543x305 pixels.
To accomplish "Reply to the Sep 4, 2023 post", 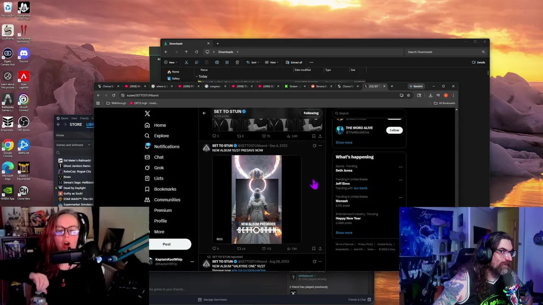I will (216, 249).
